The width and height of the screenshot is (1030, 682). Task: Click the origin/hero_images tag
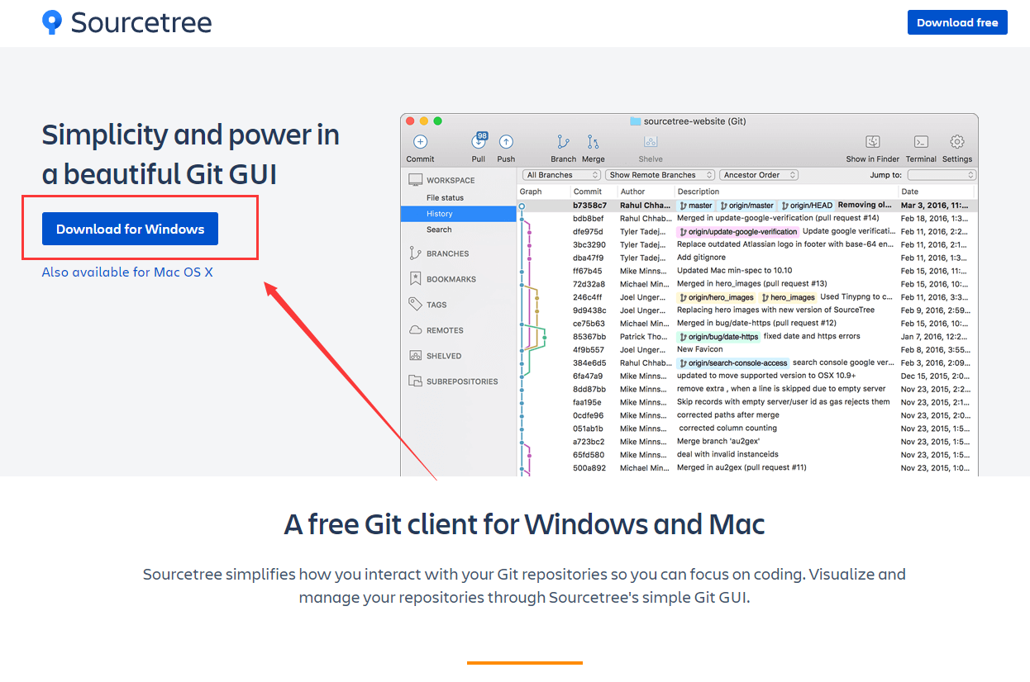717,297
